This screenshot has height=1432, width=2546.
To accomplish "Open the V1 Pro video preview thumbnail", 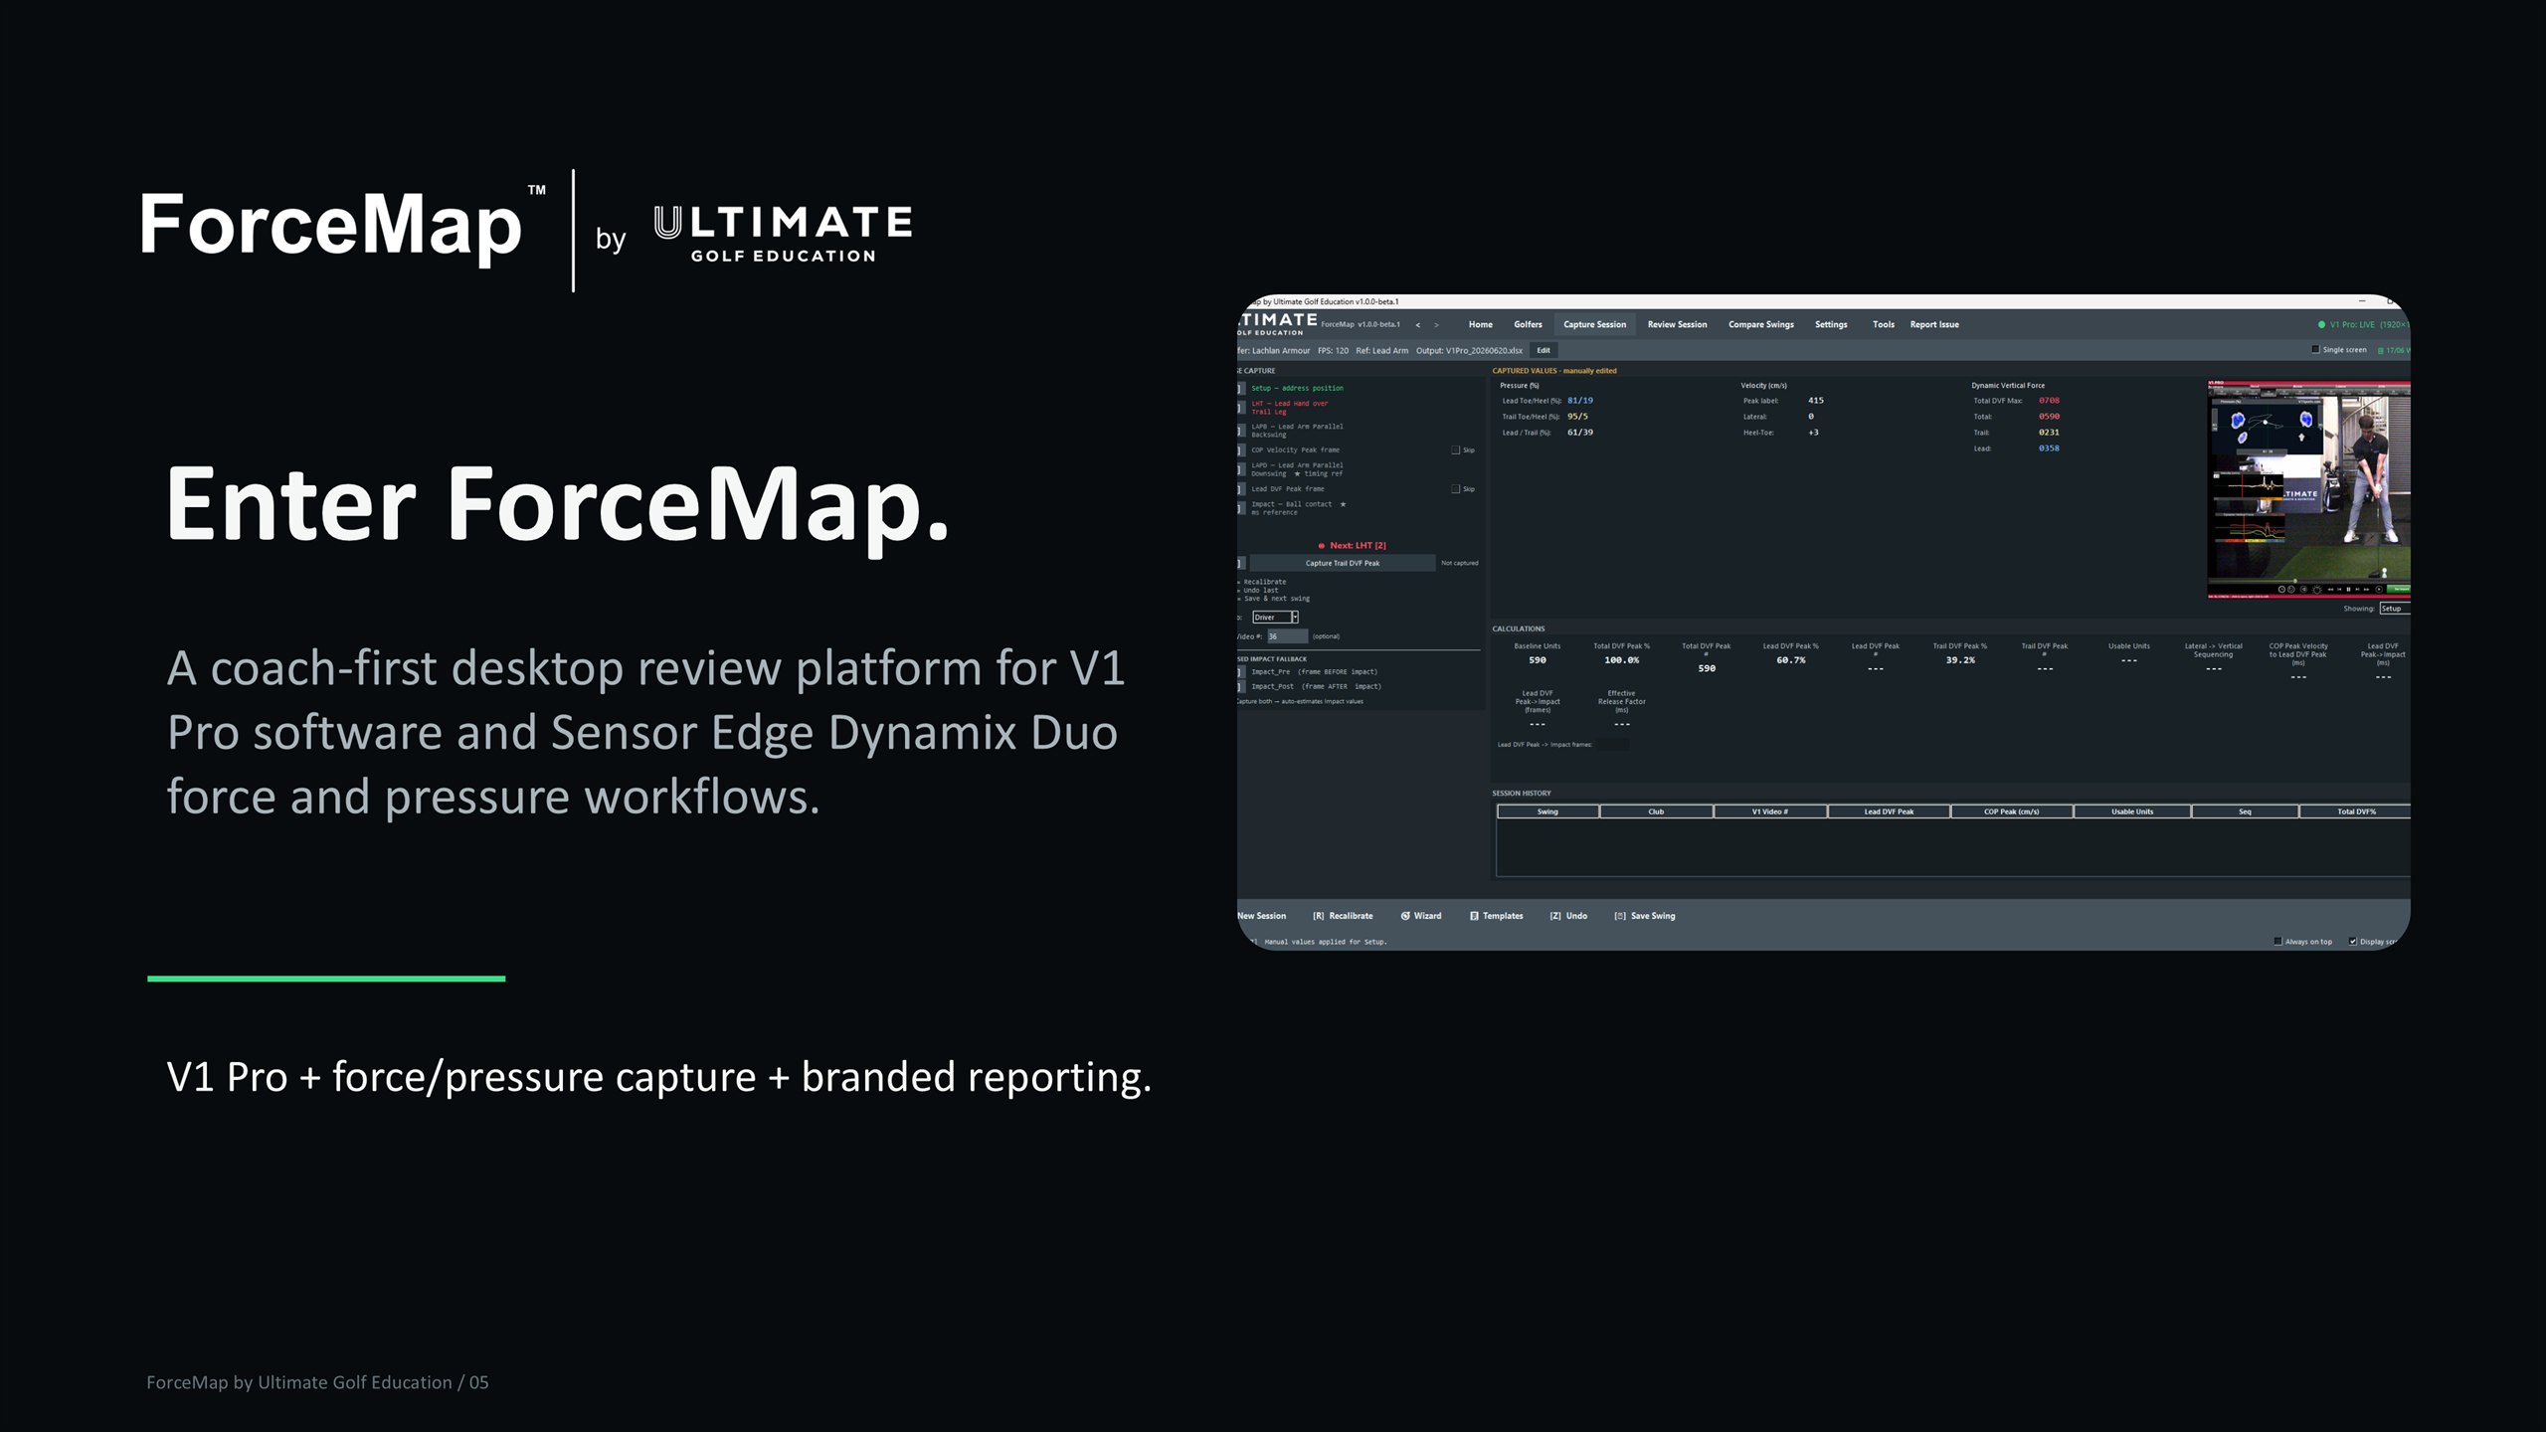I will tap(2308, 488).
